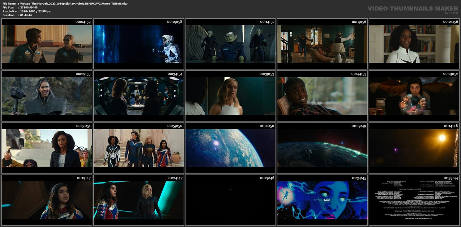Click the thumbnail at 01:19:47
This screenshot has width=461, height=227.
click(x=47, y=200)
